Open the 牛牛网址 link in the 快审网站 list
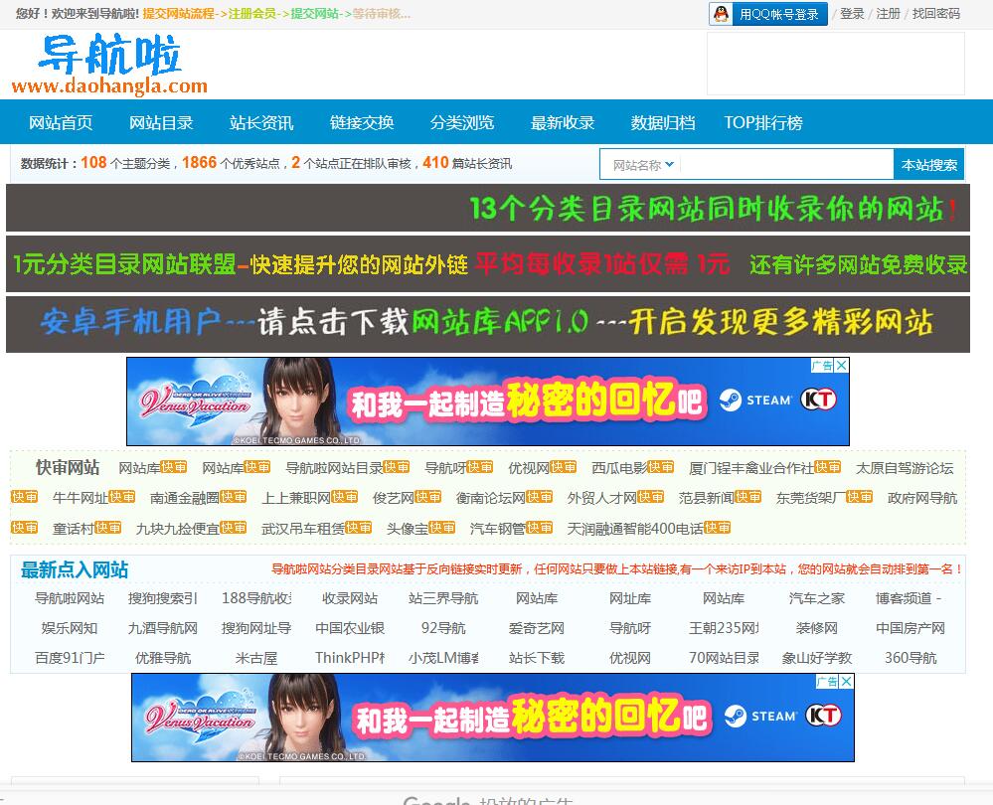Viewport: 993px width, 805px height. click(80, 498)
